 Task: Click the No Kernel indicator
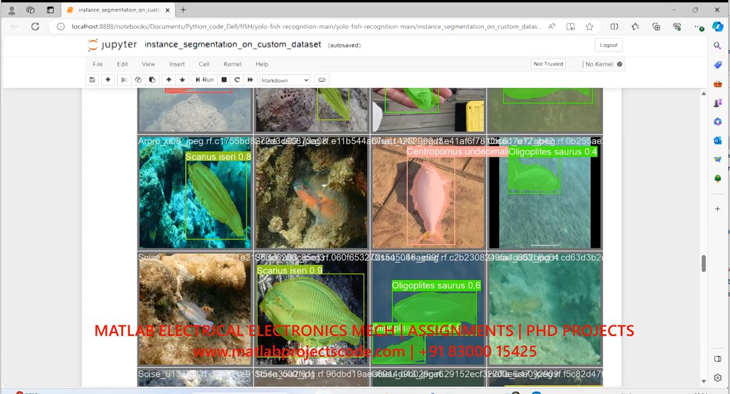[604, 64]
